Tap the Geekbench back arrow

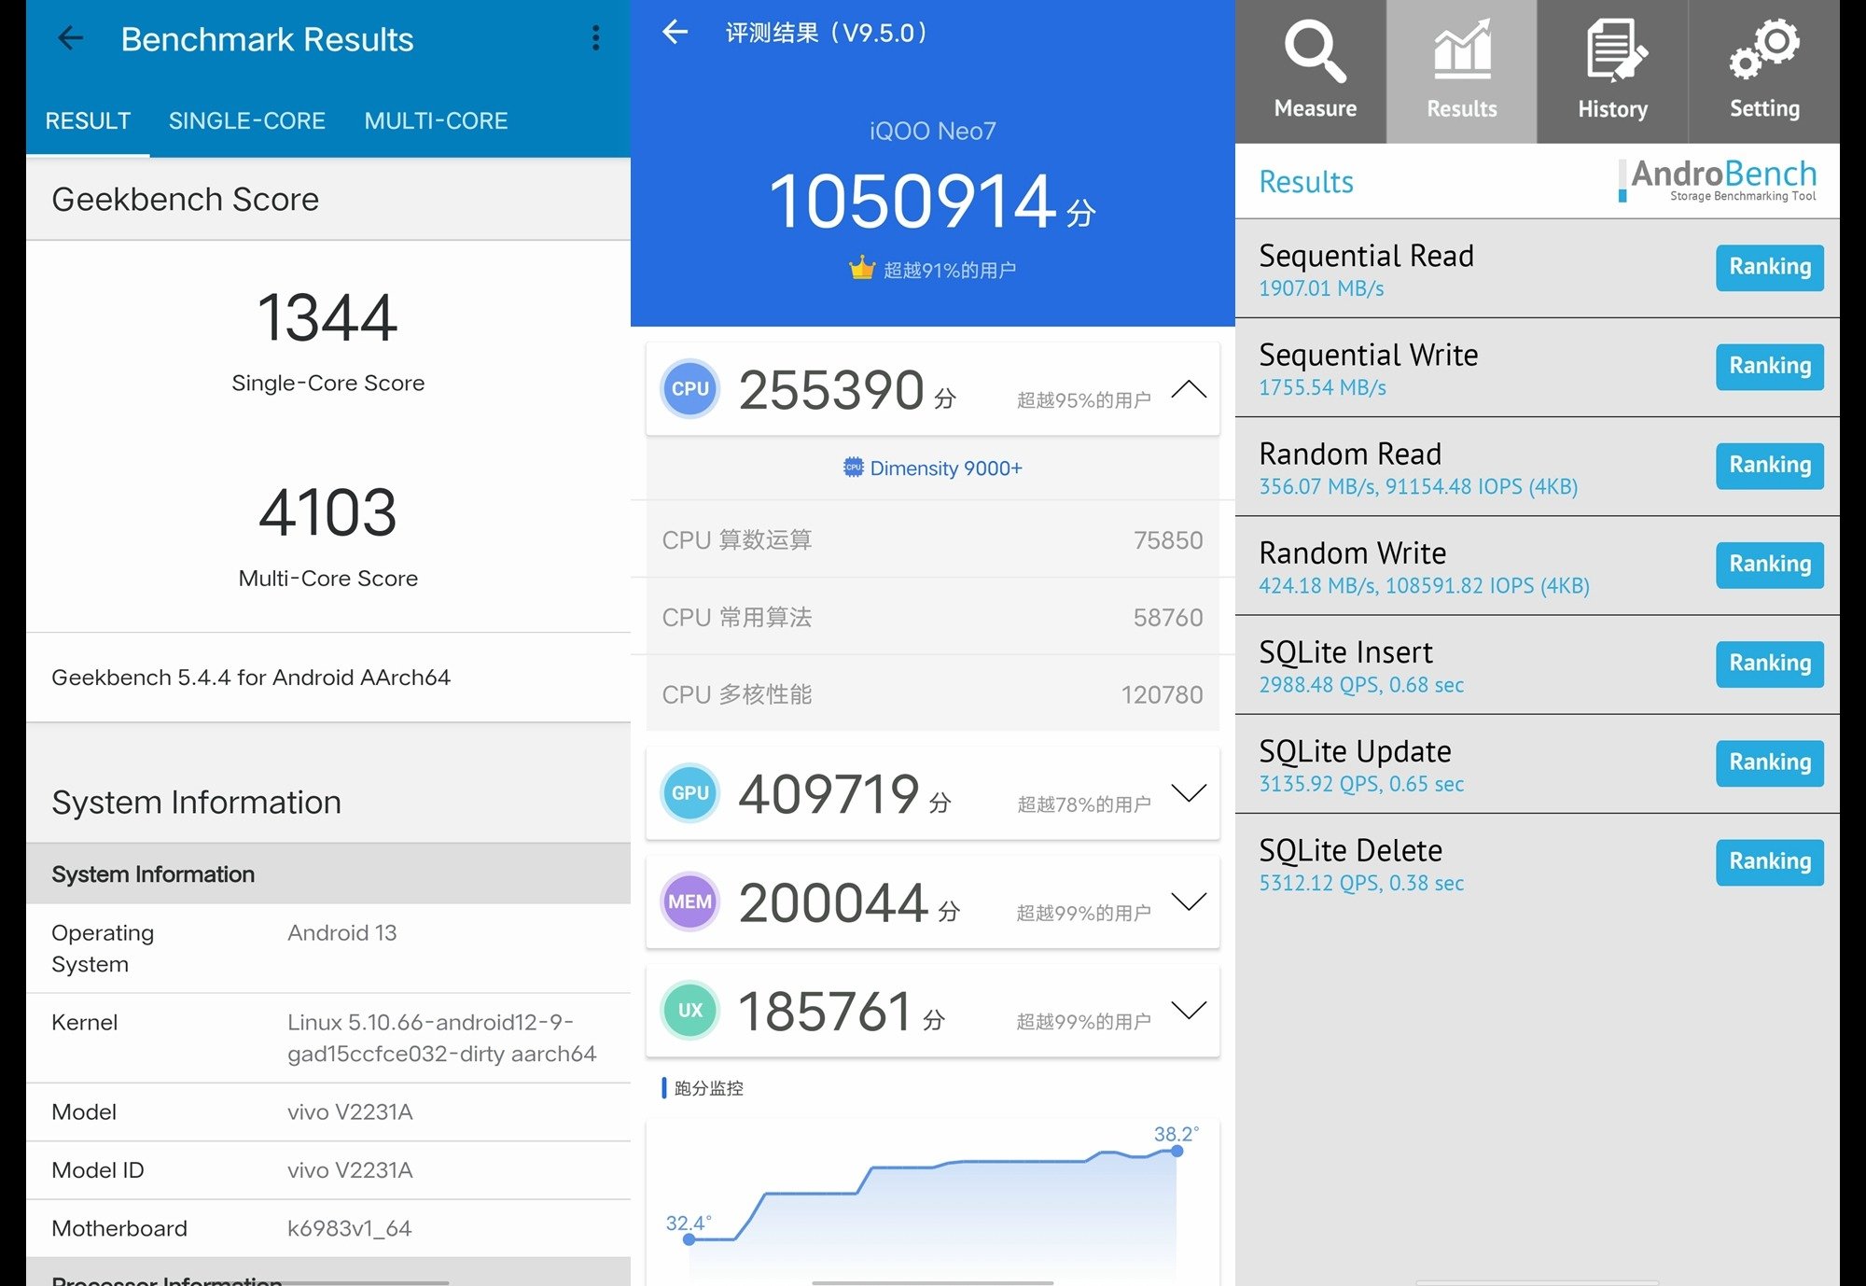pos(71,38)
